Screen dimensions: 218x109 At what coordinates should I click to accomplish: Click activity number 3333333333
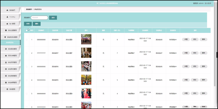pyautogui.click(x=41, y=107)
